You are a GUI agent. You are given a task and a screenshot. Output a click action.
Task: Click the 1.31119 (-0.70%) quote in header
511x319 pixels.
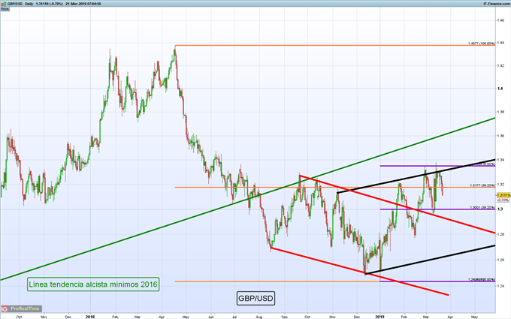coord(49,4)
